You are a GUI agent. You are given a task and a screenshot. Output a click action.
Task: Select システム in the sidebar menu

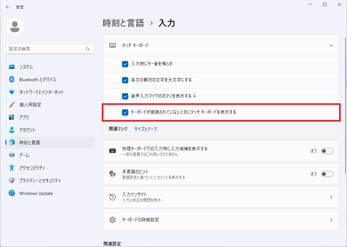coord(26,67)
